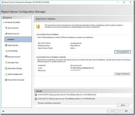
Task: Click the help icon at bottom left
Action: [3, 111]
